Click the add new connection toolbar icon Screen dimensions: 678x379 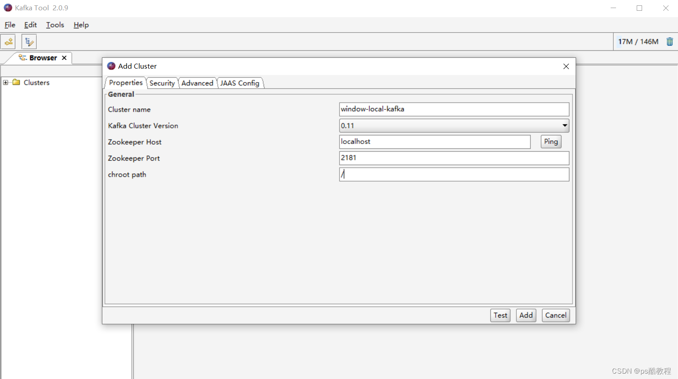click(8, 42)
